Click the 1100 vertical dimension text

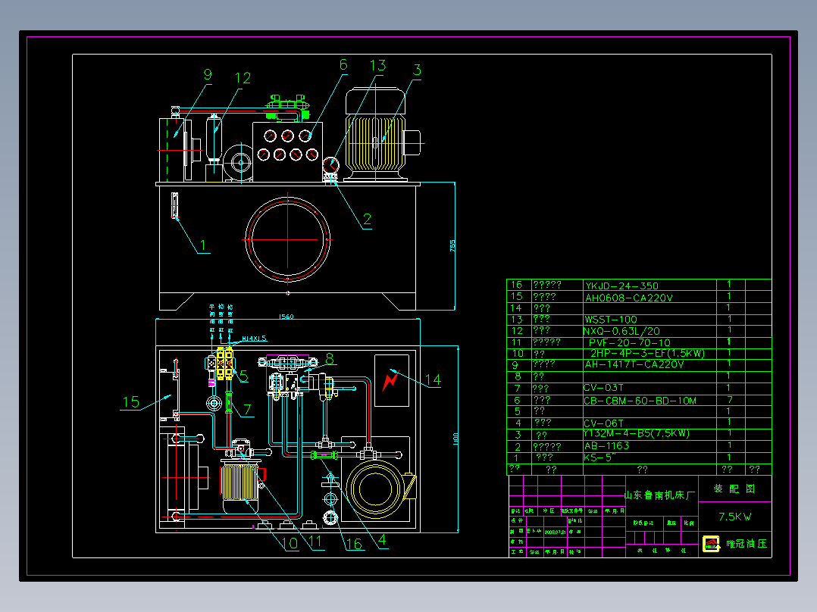tap(456, 439)
